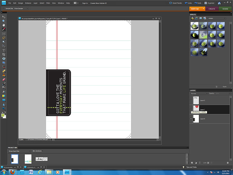Viewport: 233px width, 175px height.
Task: Open the File menu
Action: [x=10, y=3]
